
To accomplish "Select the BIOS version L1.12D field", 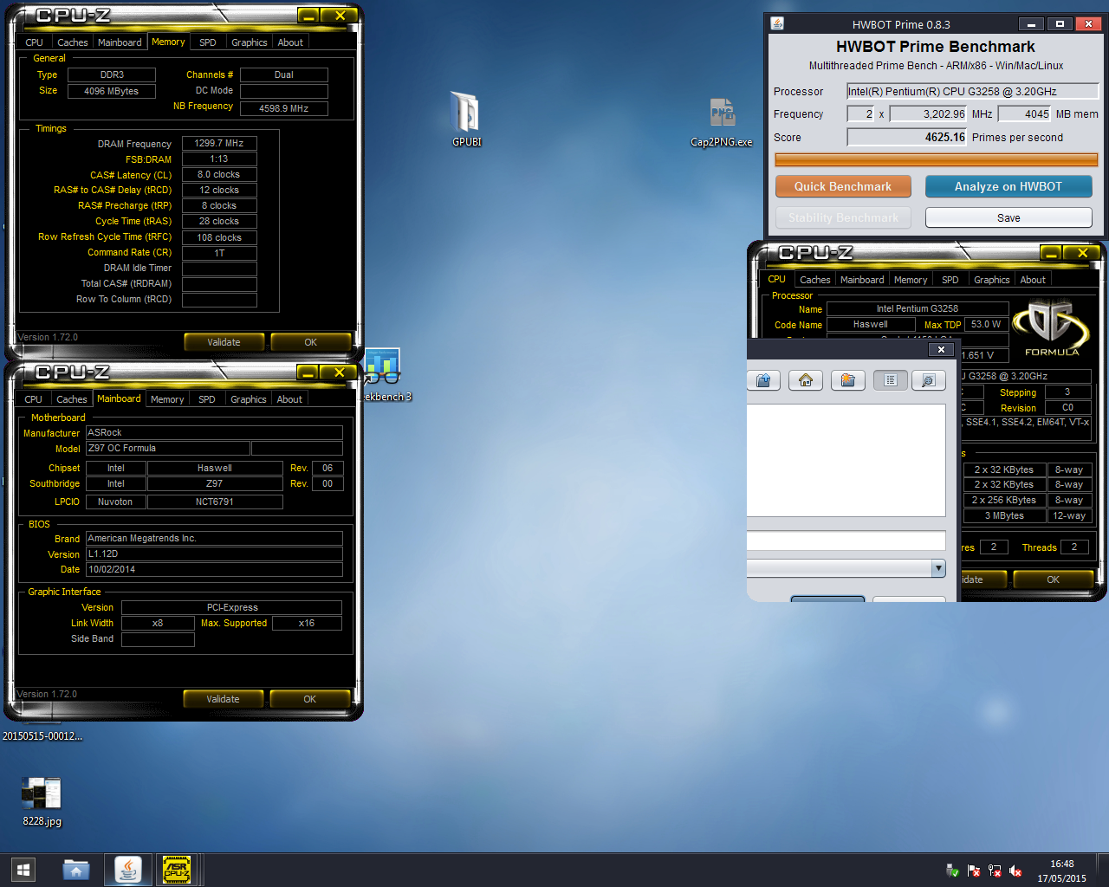I will coord(214,554).
